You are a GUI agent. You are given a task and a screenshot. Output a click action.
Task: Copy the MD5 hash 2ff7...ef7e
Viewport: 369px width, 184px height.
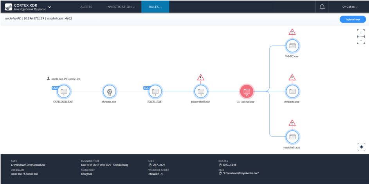tap(151, 165)
